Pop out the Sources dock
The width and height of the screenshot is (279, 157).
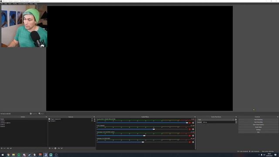click(x=94, y=117)
